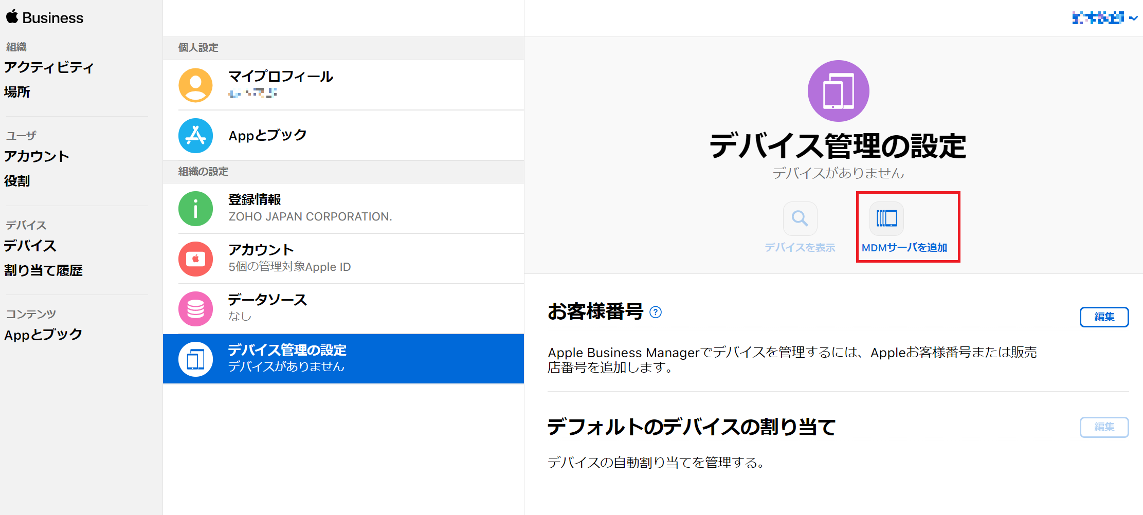Open Appとブック under コンテンツ
Image resolution: width=1143 pixels, height=515 pixels.
[43, 334]
